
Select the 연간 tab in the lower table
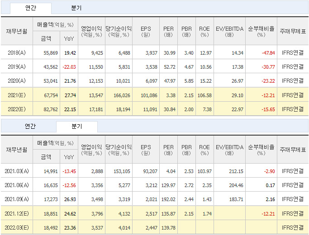click(30, 126)
